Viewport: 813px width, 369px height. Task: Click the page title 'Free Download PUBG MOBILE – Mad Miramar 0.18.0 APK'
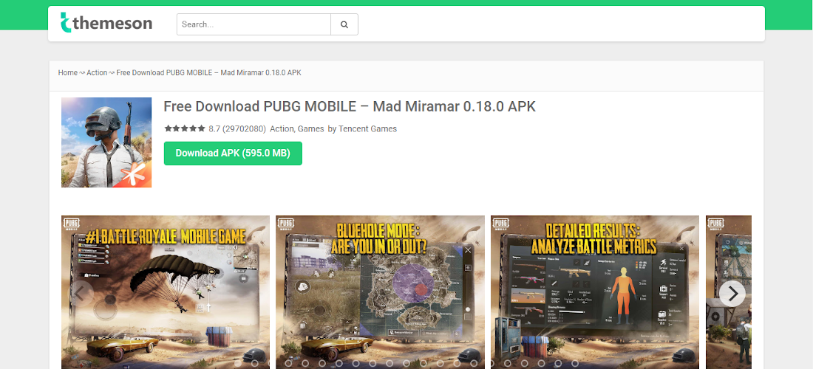[350, 106]
